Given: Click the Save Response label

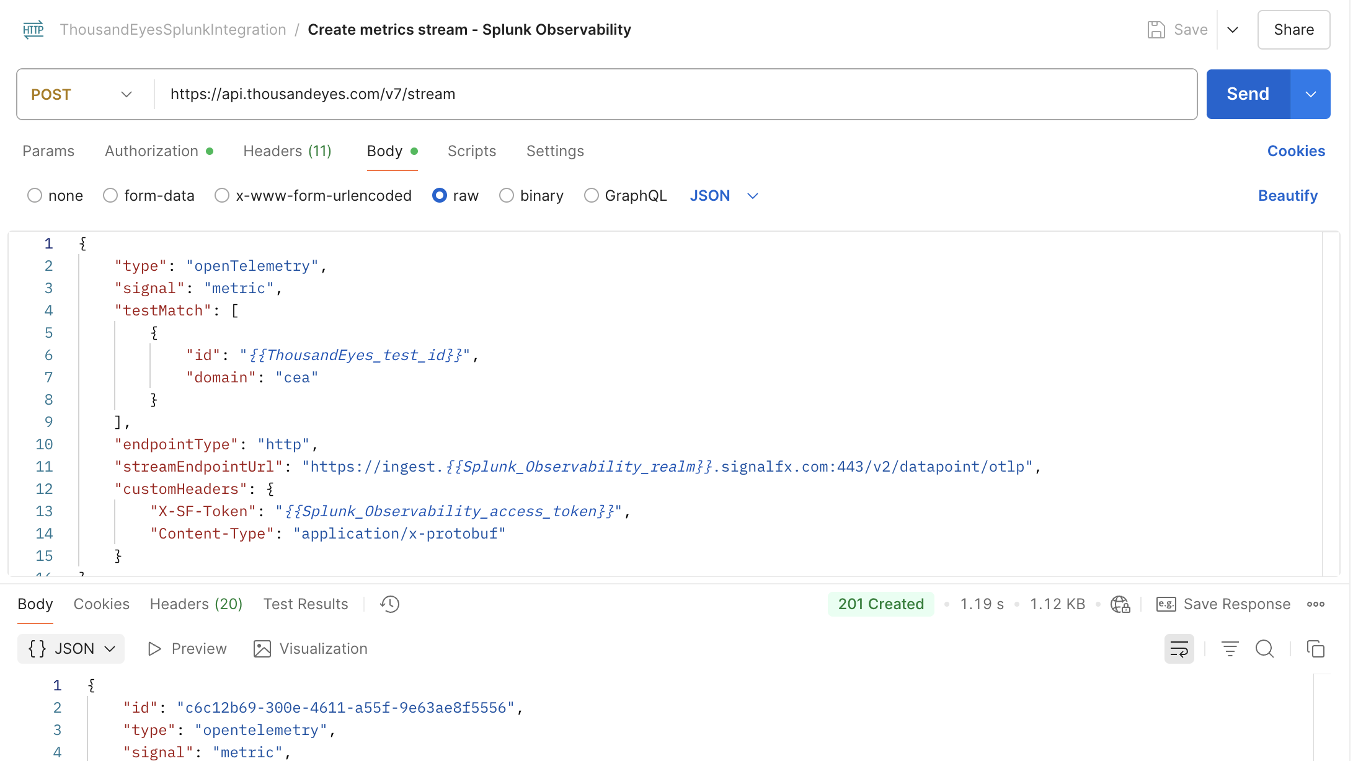Looking at the screenshot, I should click(1237, 604).
